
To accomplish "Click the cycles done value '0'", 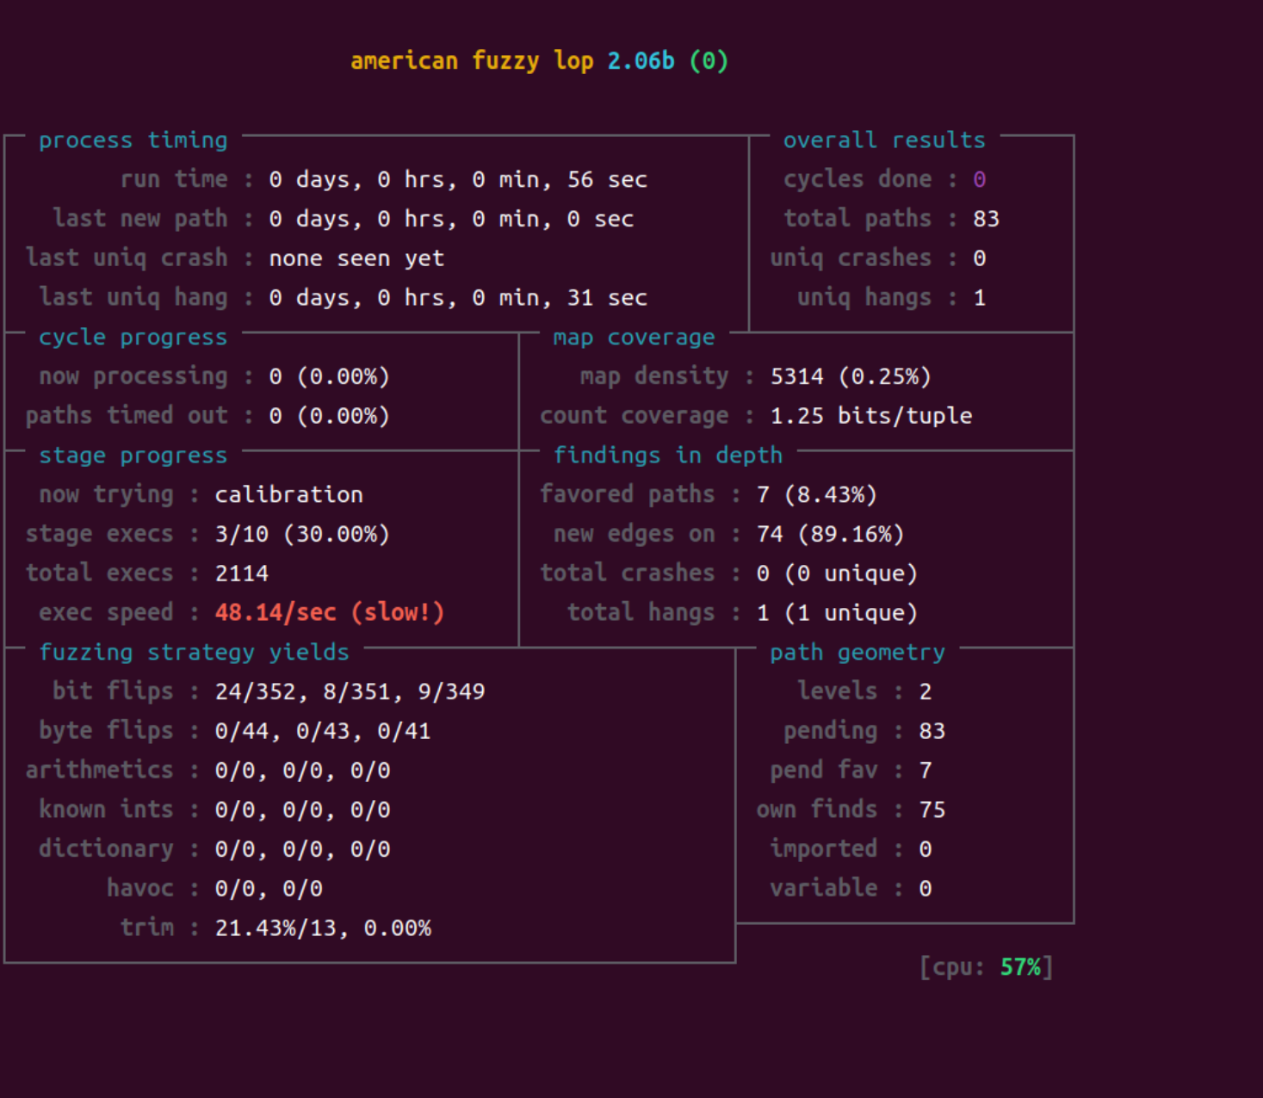I will tap(980, 180).
